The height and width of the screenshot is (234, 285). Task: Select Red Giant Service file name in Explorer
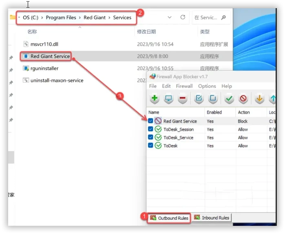coord(50,56)
